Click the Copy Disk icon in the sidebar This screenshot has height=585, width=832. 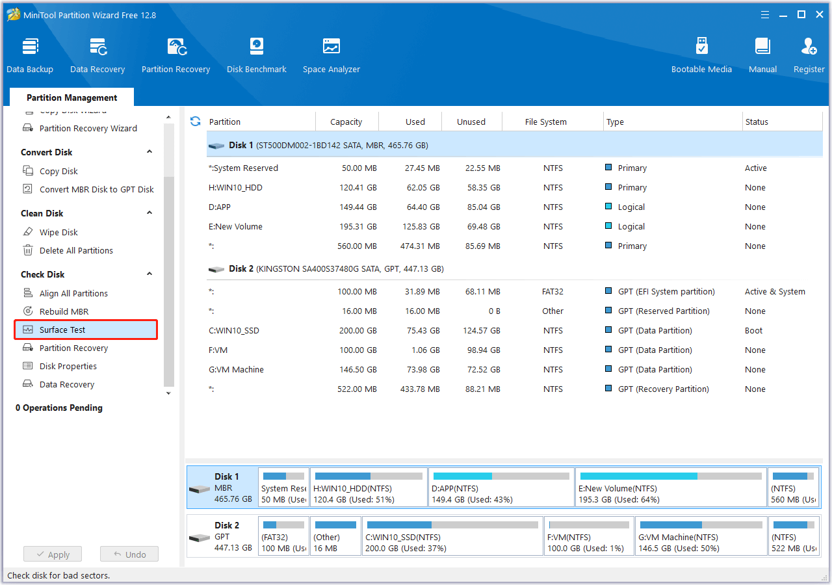pos(28,171)
